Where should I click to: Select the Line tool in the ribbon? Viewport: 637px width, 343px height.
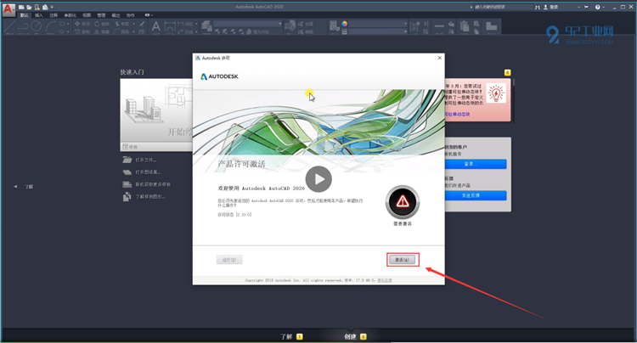9,27
